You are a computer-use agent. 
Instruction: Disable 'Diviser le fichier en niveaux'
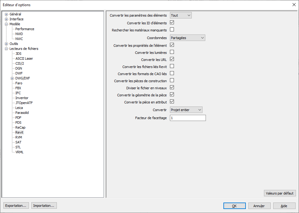[x=172, y=87]
